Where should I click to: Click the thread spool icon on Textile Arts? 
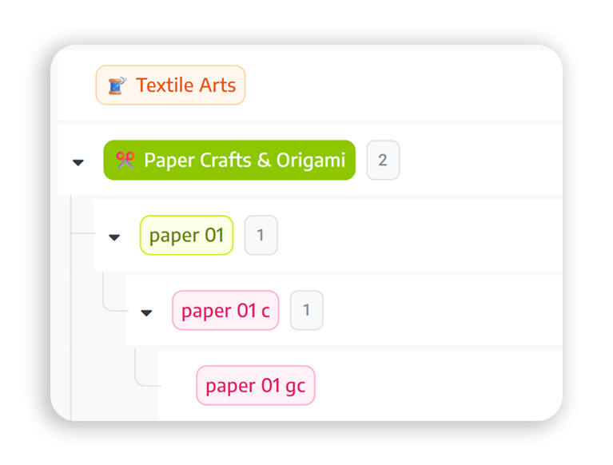coord(117,85)
